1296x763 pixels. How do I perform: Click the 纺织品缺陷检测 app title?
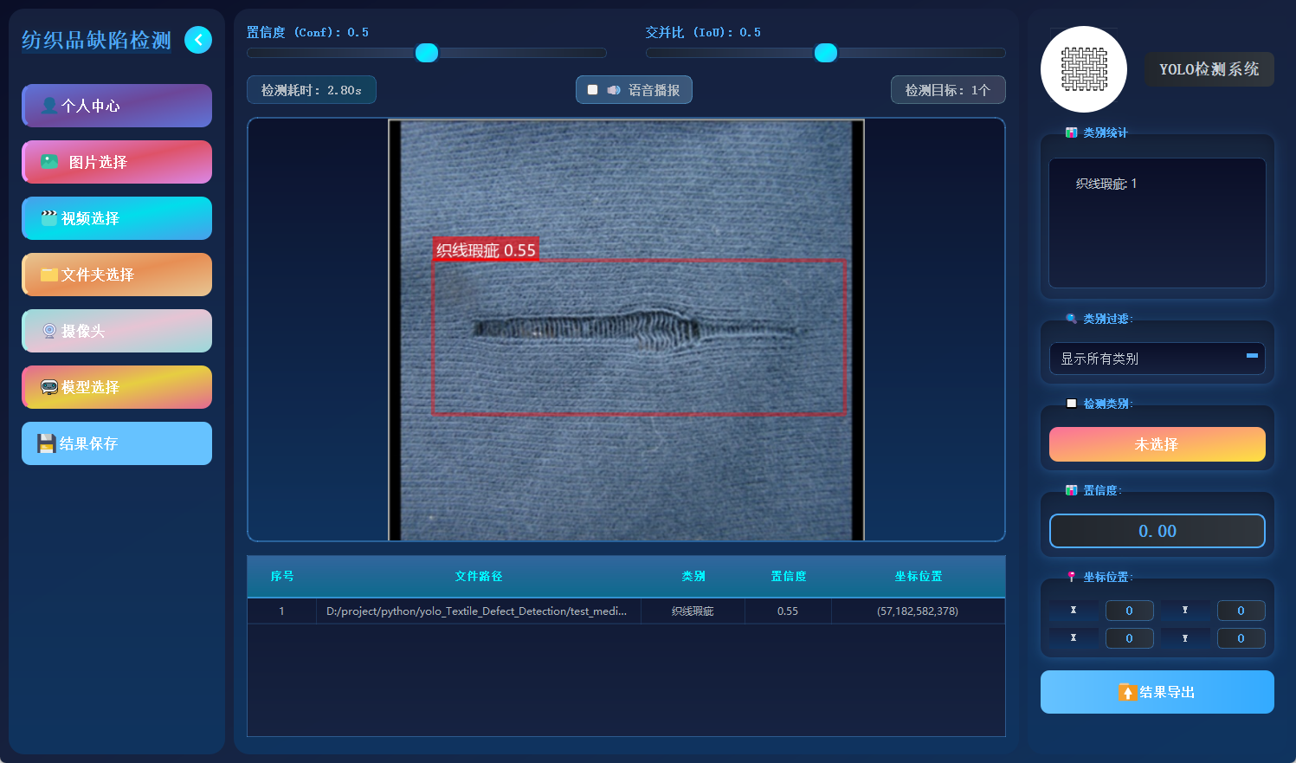(97, 40)
